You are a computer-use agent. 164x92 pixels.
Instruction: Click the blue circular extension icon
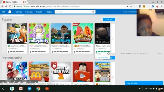tap(153, 6)
